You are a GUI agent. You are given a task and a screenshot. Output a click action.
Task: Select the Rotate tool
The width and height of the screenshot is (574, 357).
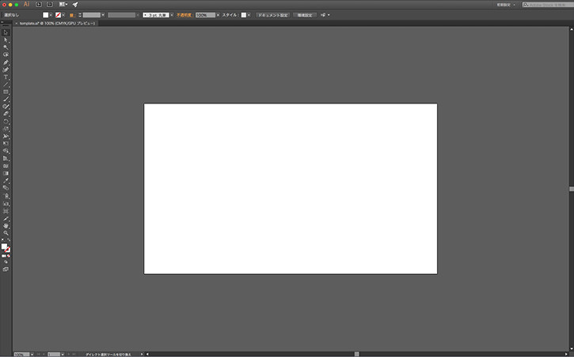6,122
